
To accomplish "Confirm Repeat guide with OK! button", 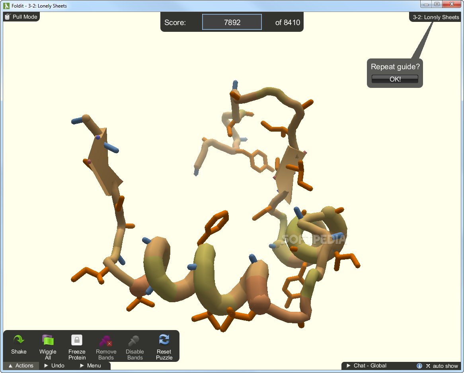I will coord(395,79).
